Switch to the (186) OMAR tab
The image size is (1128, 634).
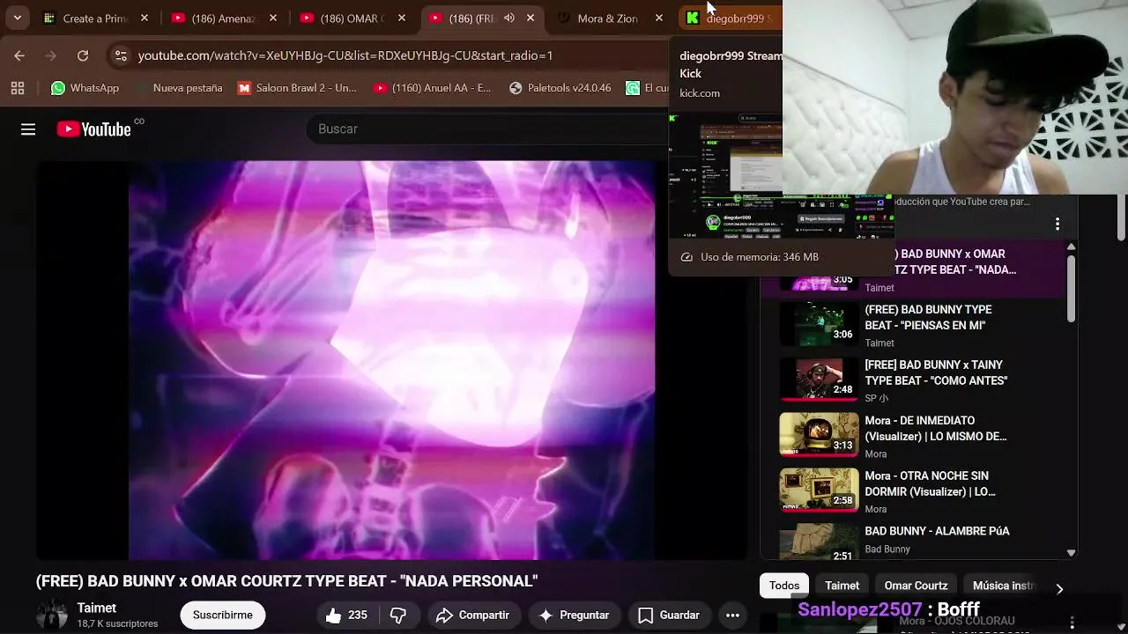[x=351, y=18]
